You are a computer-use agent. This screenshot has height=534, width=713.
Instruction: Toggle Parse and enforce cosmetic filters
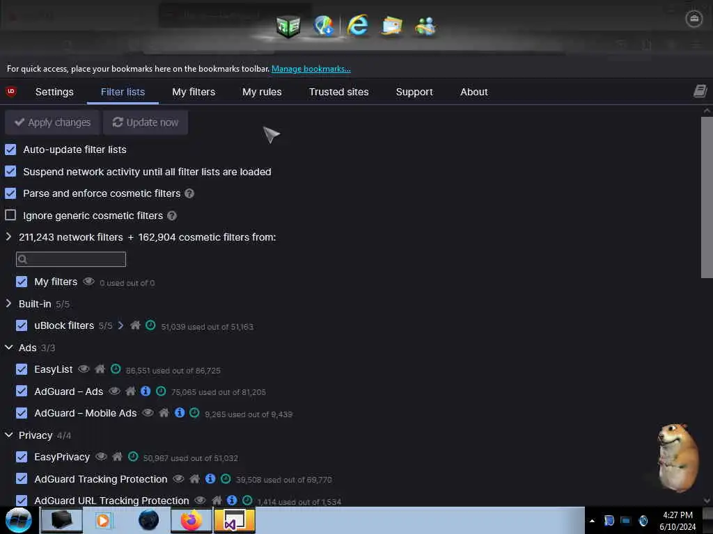coord(10,193)
